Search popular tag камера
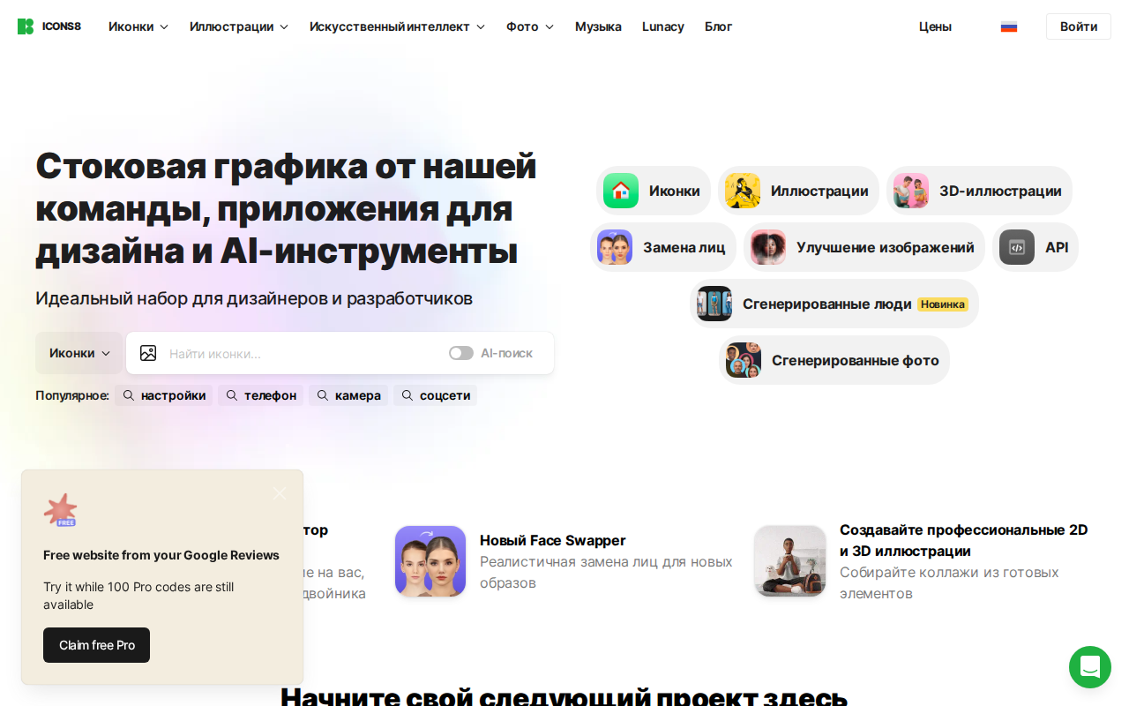1129x706 pixels. click(348, 395)
